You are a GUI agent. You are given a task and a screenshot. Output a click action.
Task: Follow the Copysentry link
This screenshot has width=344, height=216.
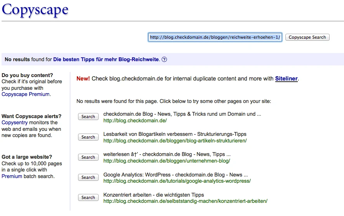click(14, 123)
